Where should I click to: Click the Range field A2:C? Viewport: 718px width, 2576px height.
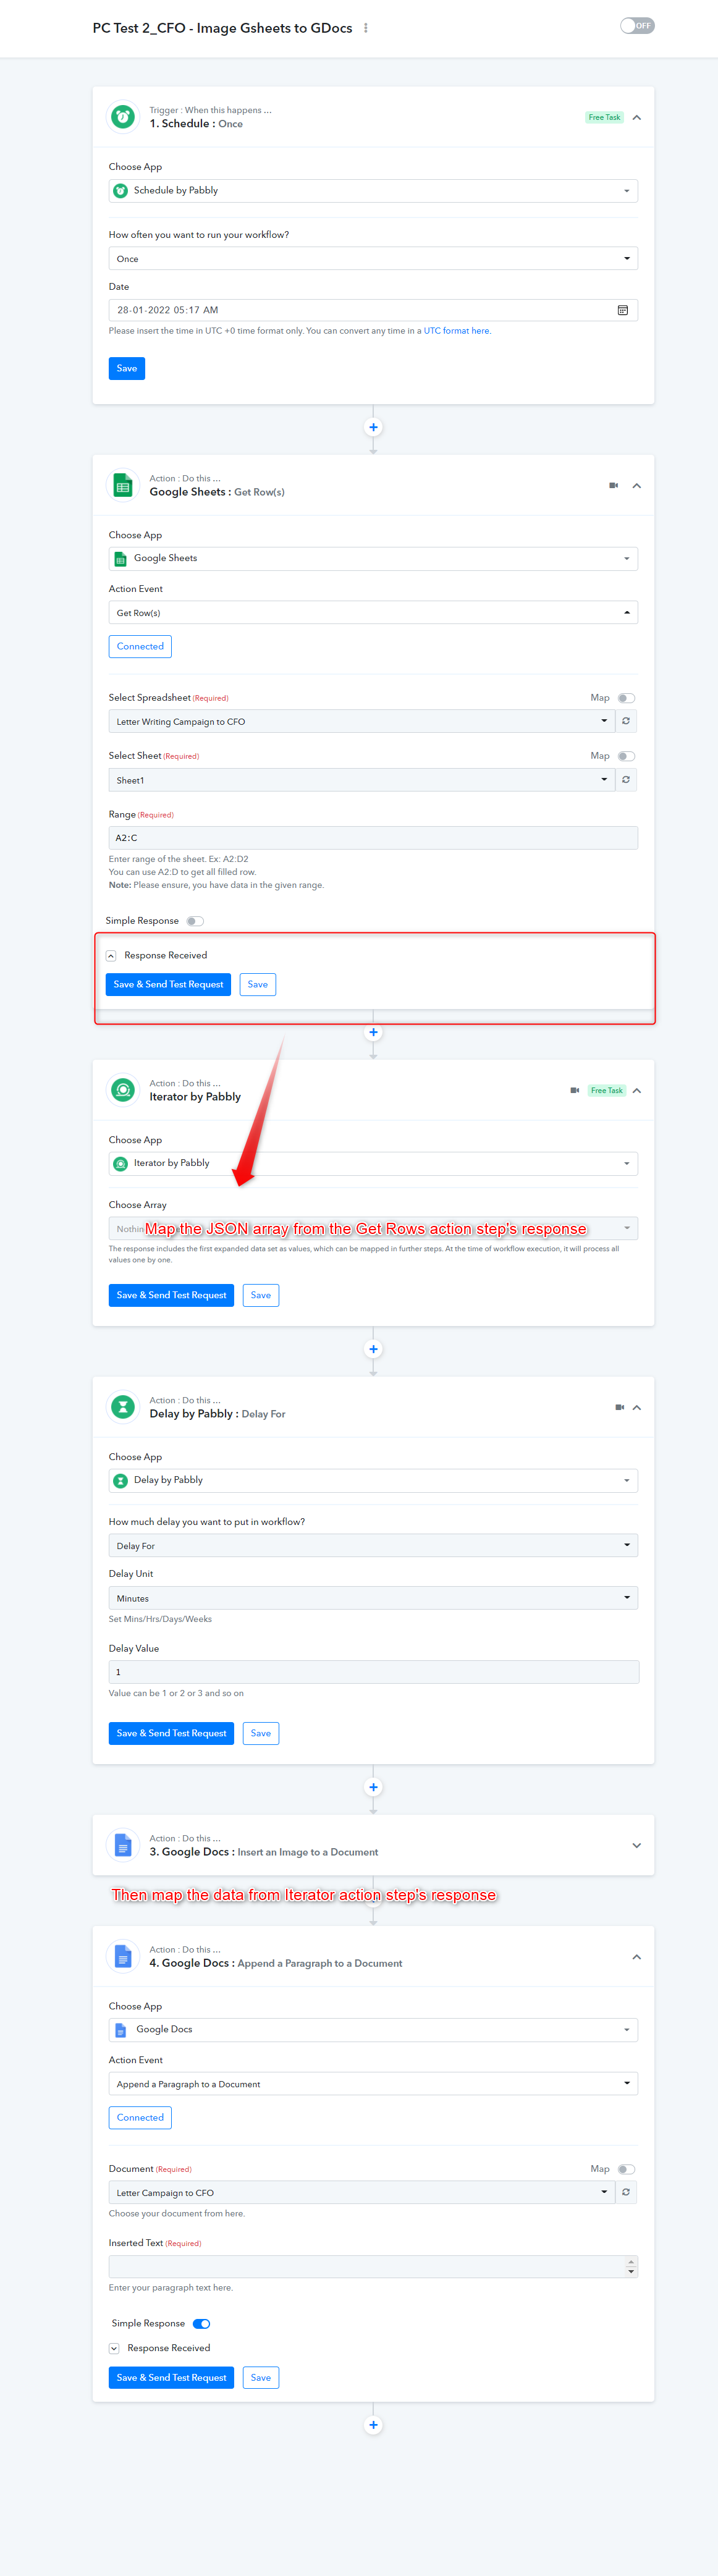[x=373, y=838]
